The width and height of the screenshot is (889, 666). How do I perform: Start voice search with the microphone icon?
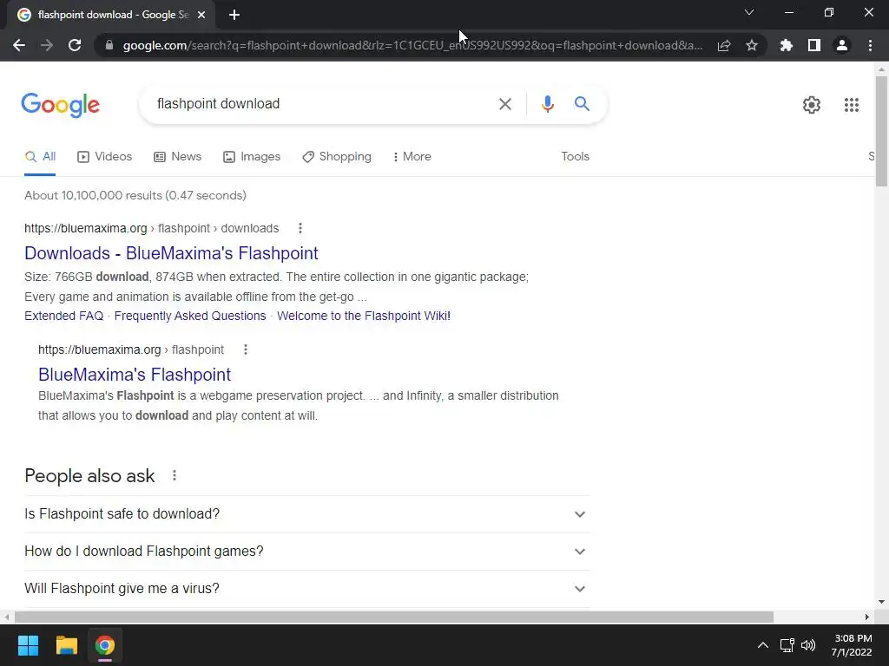(x=547, y=104)
